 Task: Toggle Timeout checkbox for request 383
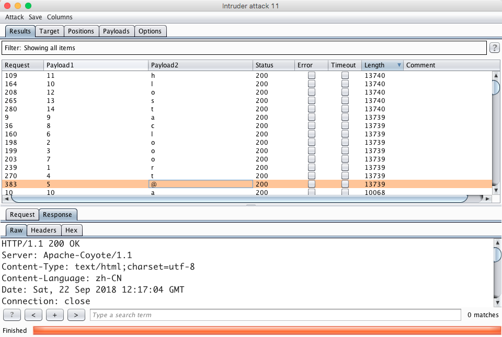click(x=345, y=184)
